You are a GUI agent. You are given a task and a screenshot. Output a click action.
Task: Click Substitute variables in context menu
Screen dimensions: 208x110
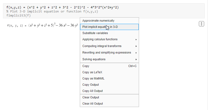95,33
